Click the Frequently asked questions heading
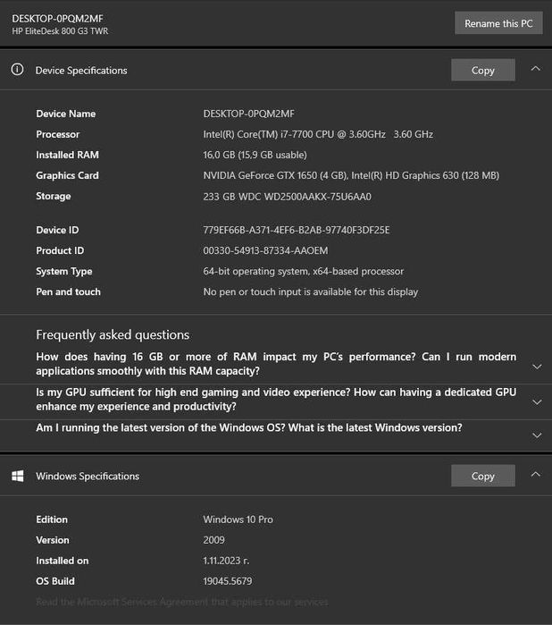552x625 pixels. click(113, 334)
